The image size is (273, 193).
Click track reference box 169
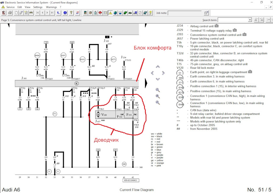point(72,42)
